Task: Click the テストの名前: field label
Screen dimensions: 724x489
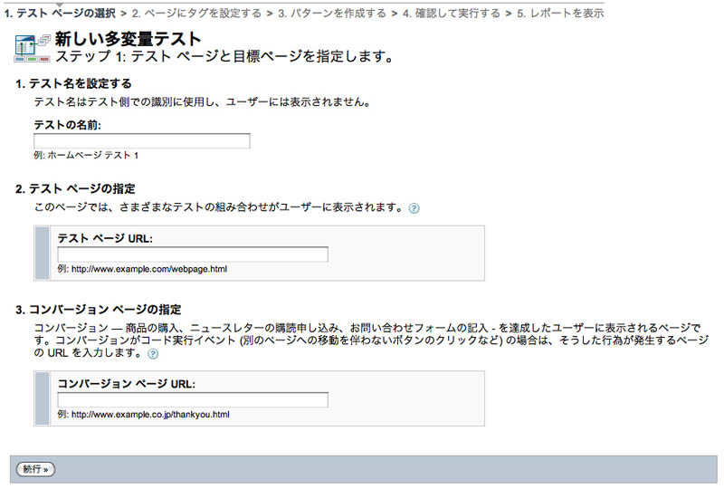Action: tap(67, 125)
